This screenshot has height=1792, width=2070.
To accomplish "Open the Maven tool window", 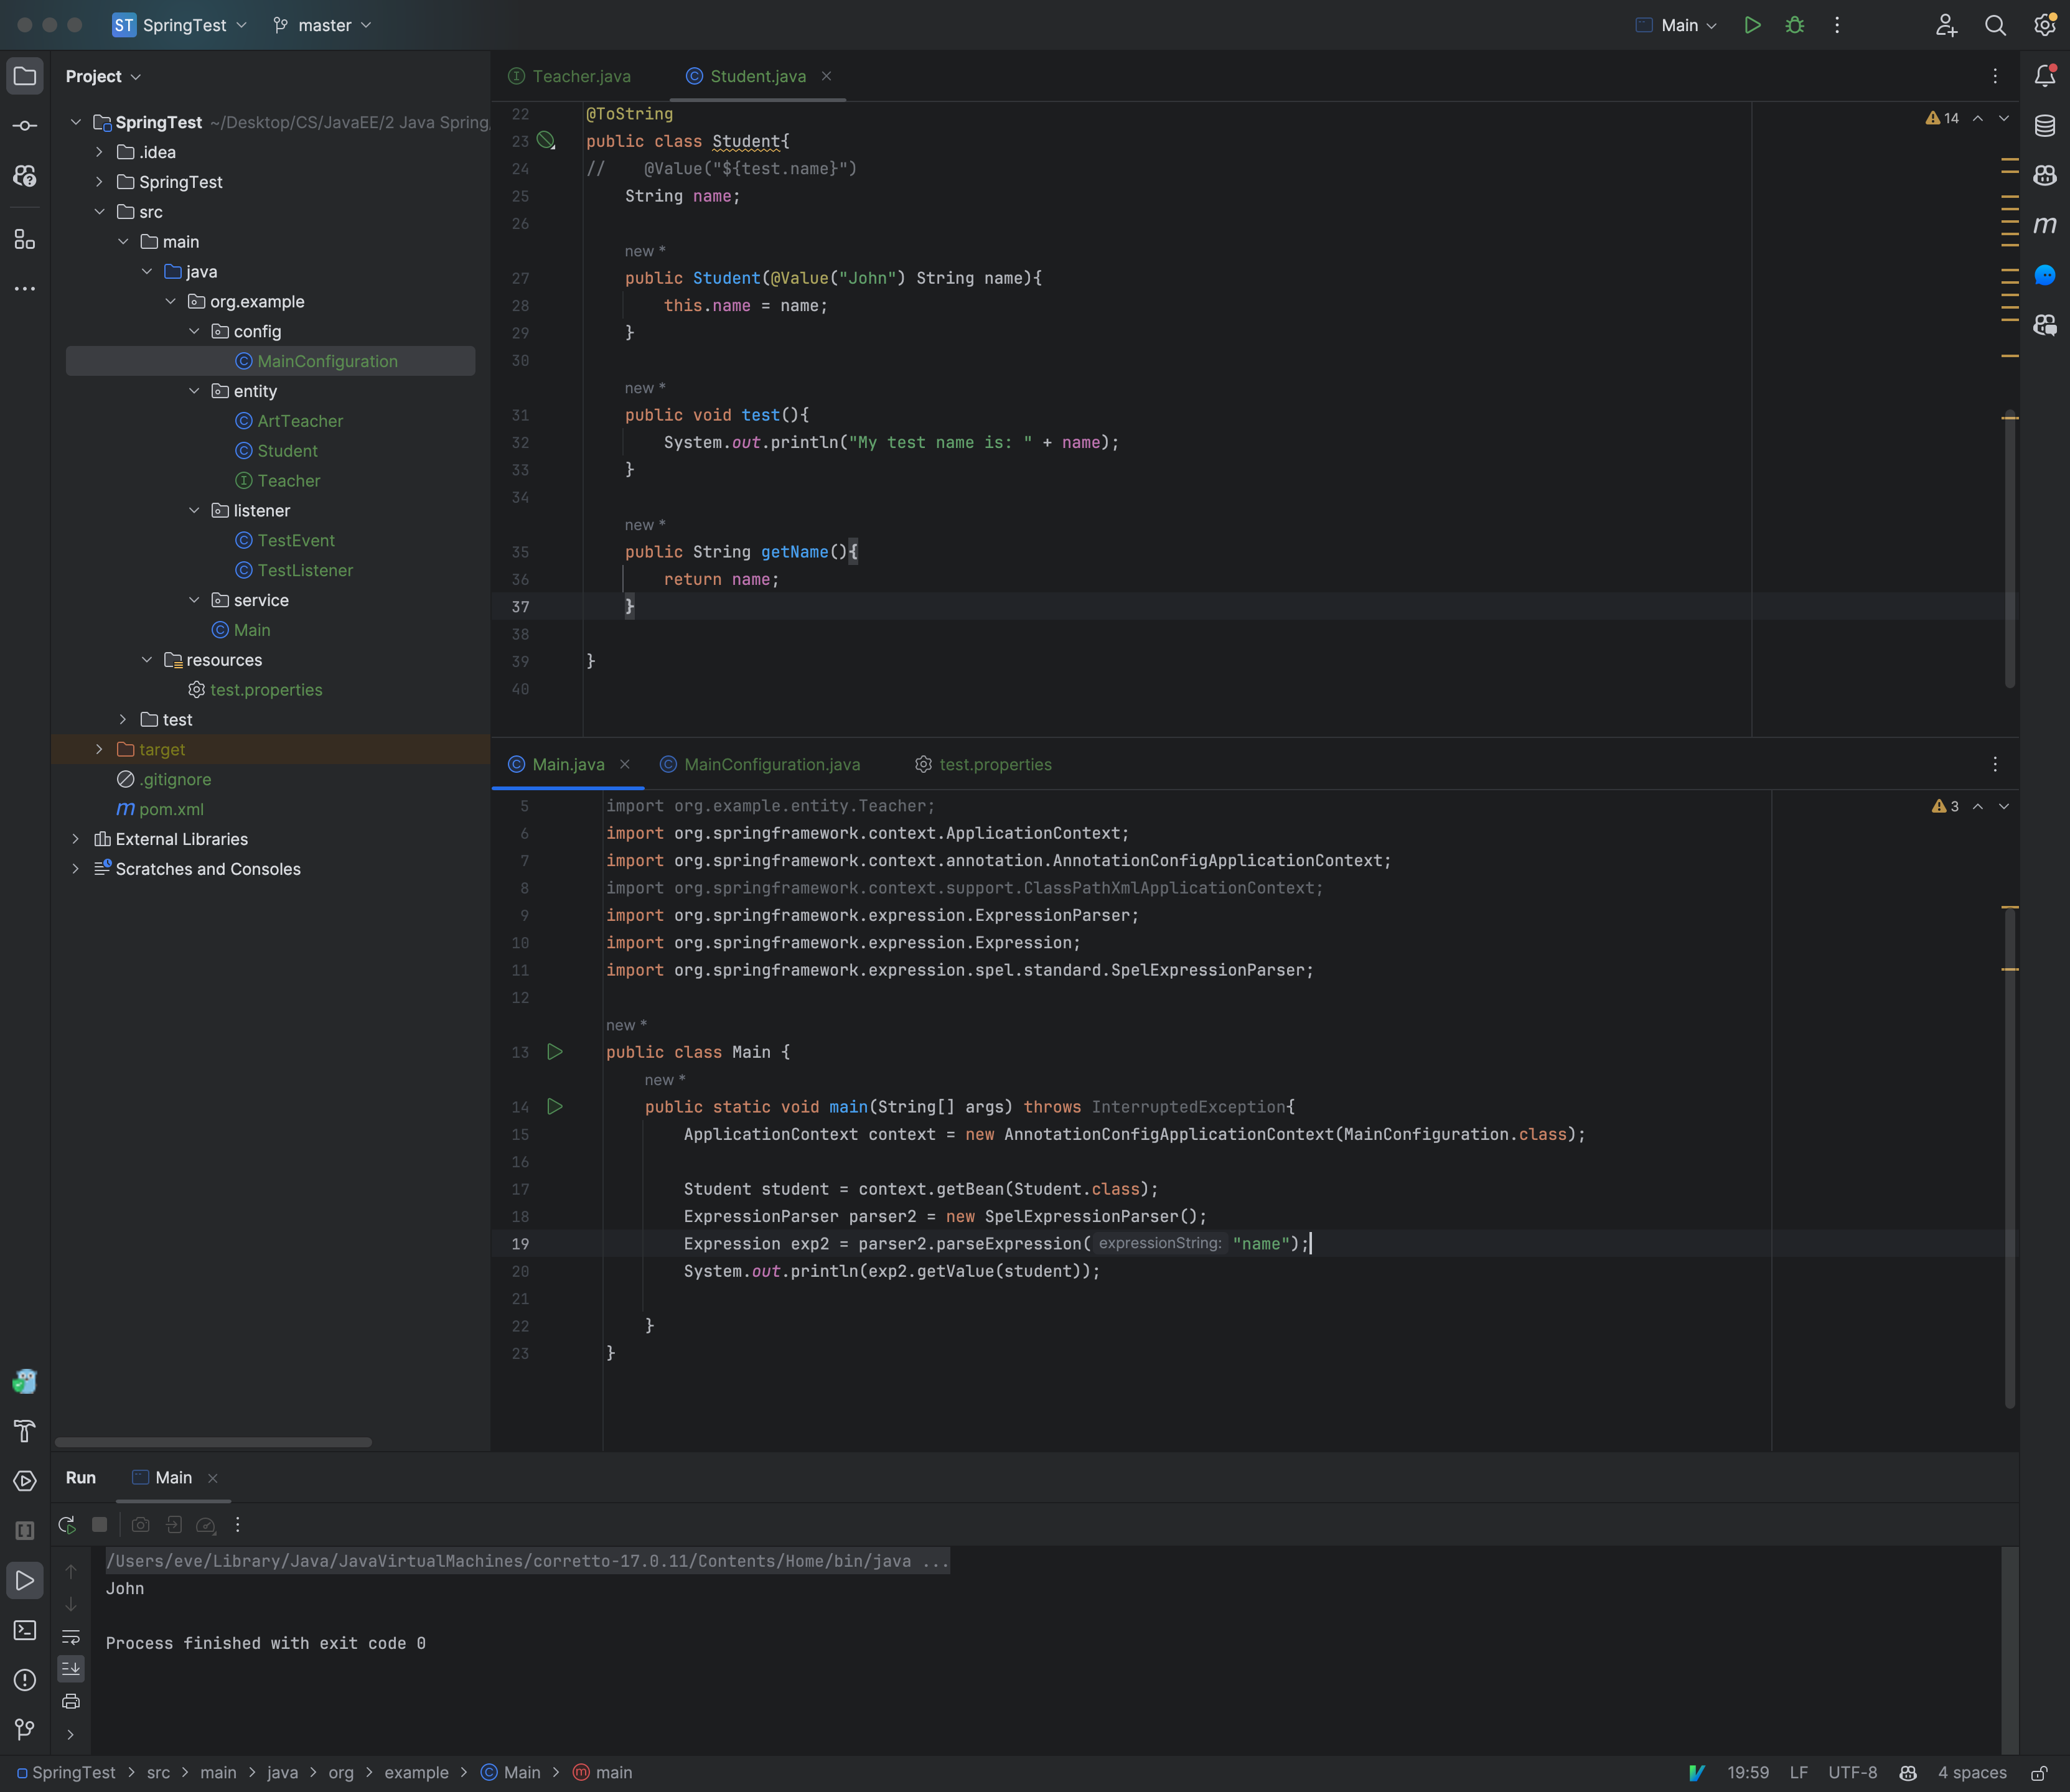I will pyautogui.click(x=2046, y=225).
